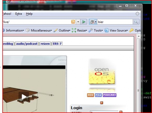Open the address bar history dropdown

(x=78, y=22)
